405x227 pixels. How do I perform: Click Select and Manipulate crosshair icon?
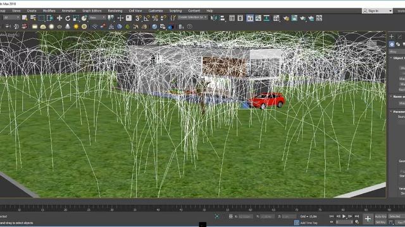(x=120, y=18)
